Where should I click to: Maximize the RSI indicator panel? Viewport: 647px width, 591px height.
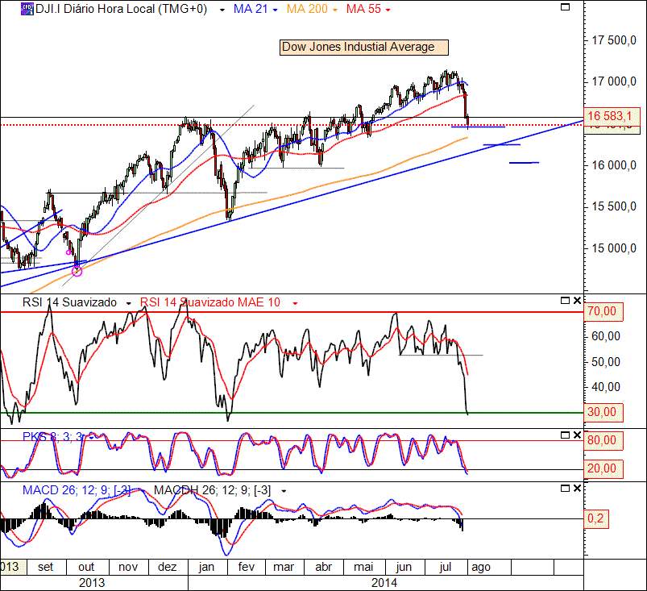coord(565,301)
